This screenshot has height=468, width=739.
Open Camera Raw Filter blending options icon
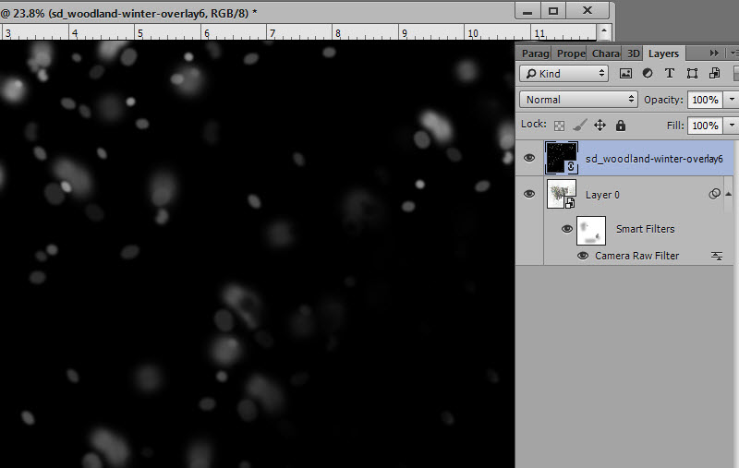(x=717, y=256)
